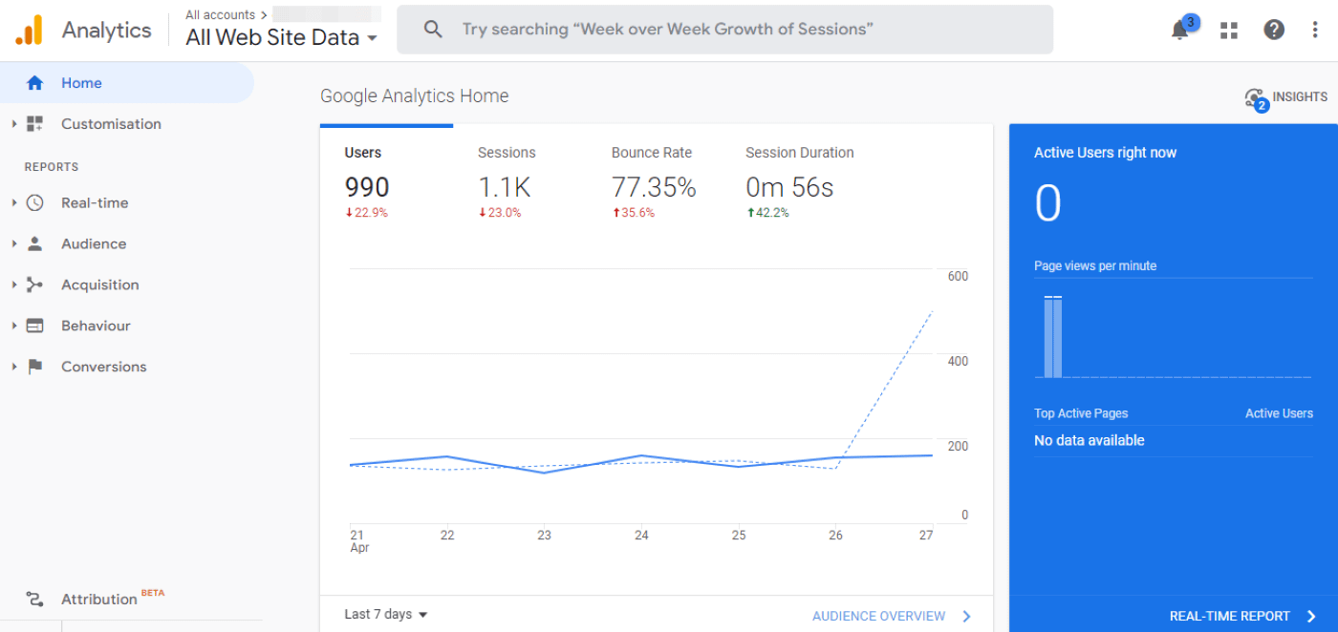This screenshot has height=632, width=1338.
Task: Click the search magnifier icon
Action: click(x=433, y=29)
